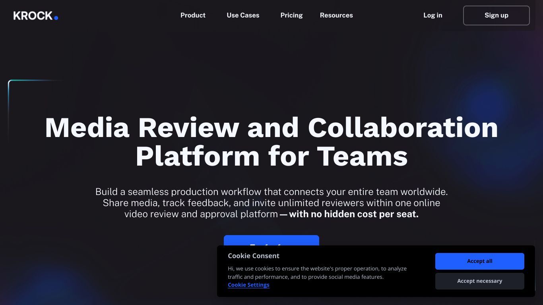
Task: Go to the Pricing page
Action: 291,15
